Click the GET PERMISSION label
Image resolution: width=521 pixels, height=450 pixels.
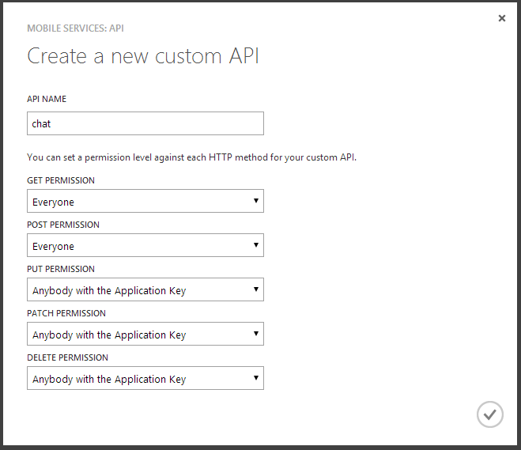(x=61, y=180)
